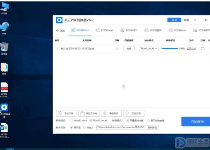Click 历史记录 history button
Screen dimensions: 210x150
tap(134, 113)
